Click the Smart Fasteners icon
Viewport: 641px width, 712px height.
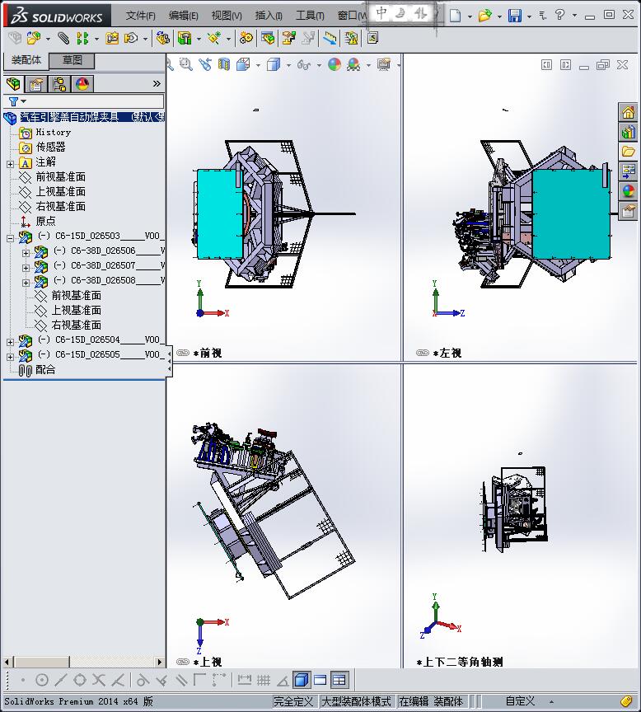pos(112,38)
